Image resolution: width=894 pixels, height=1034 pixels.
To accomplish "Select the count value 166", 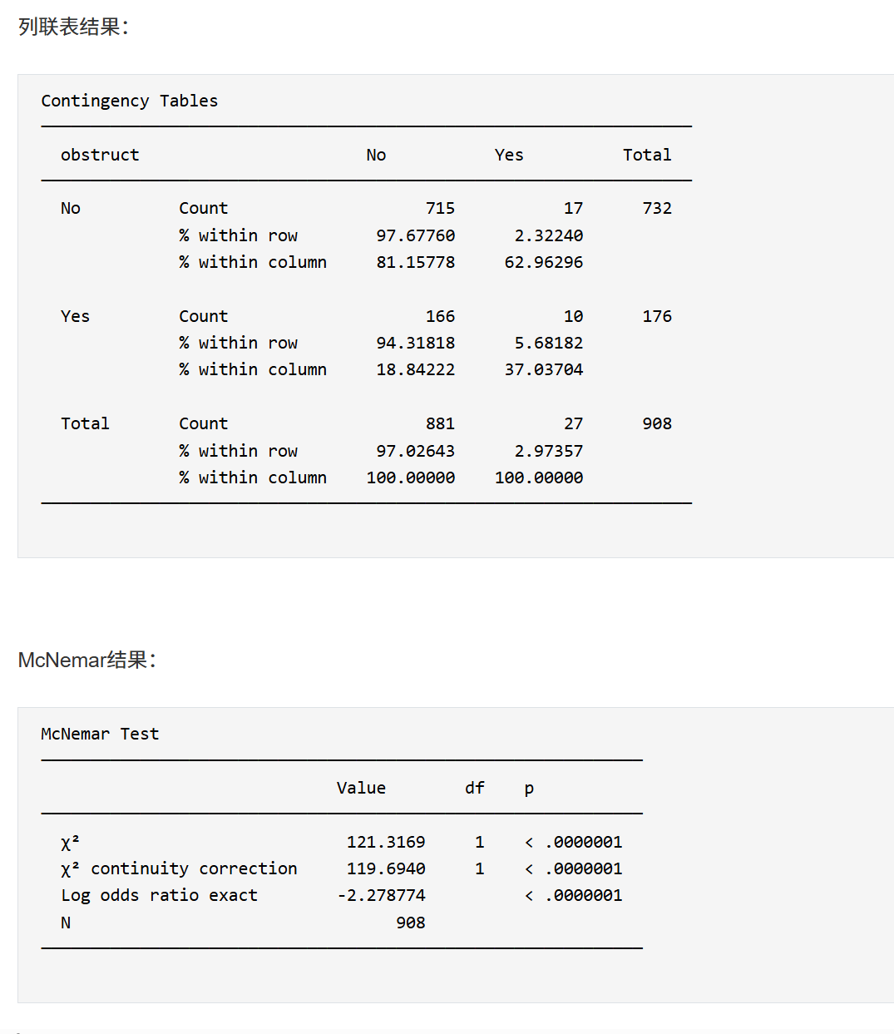I will (x=440, y=316).
